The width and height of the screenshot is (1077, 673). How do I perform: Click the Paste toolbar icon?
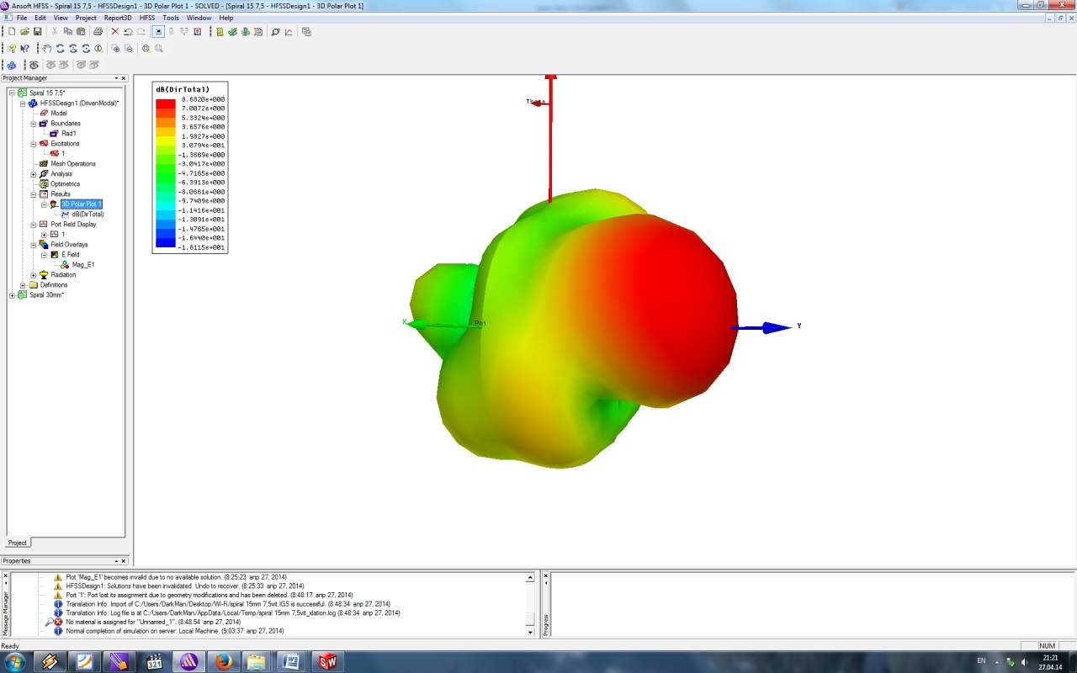[81, 32]
